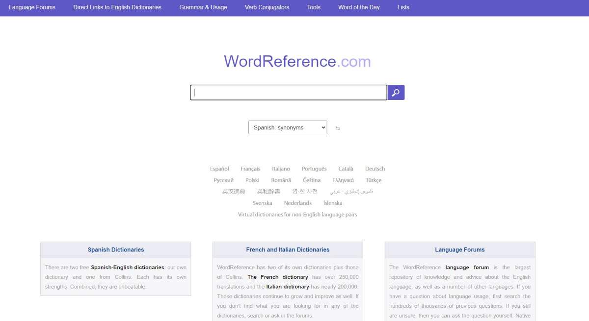Switch site language to Català

coord(346,169)
